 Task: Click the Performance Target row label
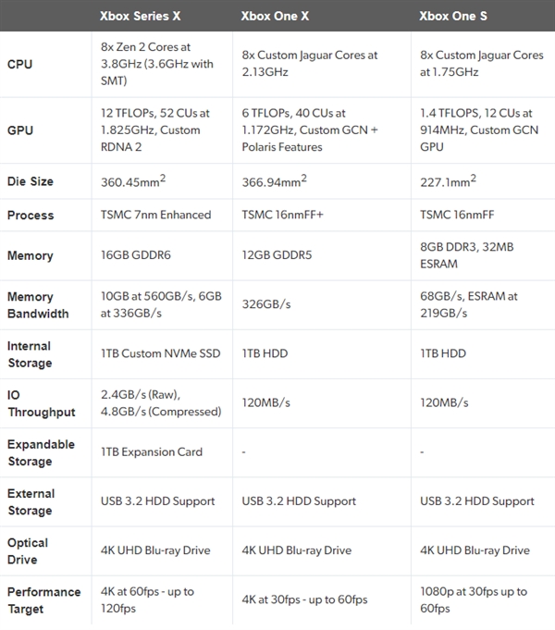pos(43,600)
